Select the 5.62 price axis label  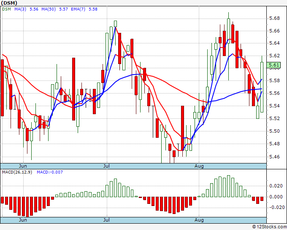275,56
